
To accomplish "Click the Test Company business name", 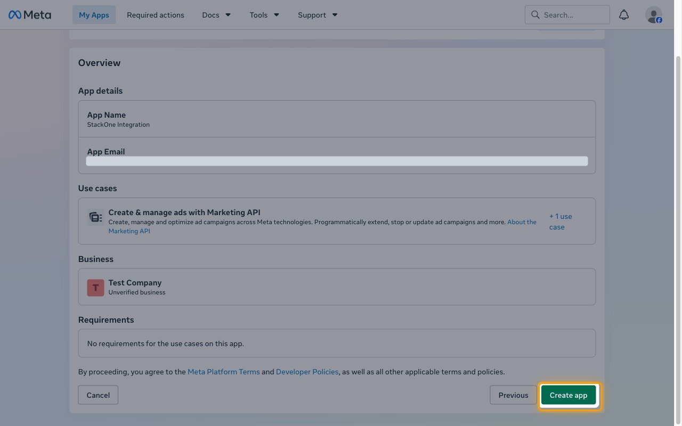I will point(135,283).
